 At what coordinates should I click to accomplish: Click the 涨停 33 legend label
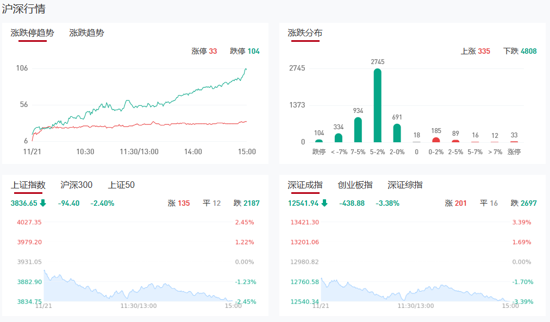(204, 52)
